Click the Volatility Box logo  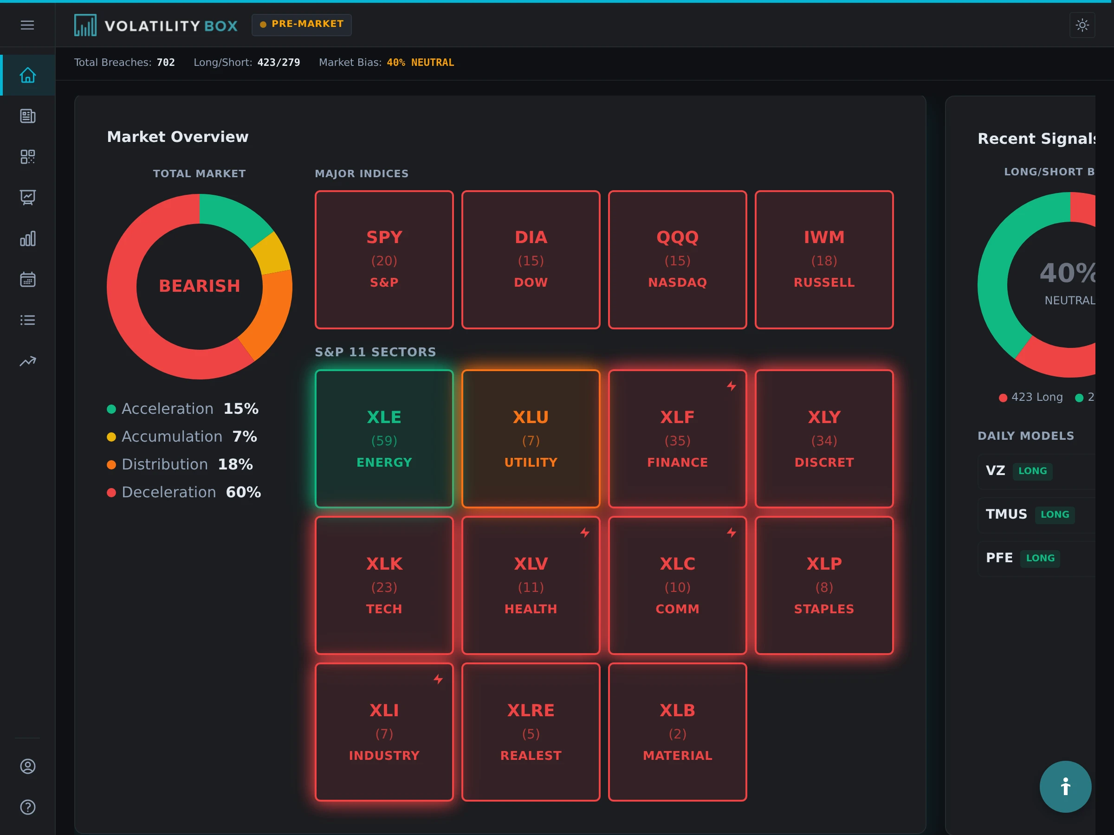click(x=156, y=25)
